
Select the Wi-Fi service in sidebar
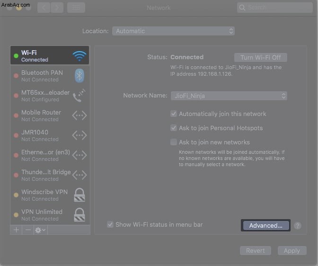pyautogui.click(x=50, y=55)
